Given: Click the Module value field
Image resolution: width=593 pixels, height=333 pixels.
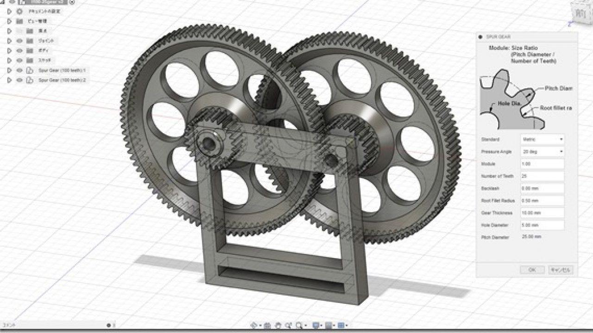Looking at the screenshot, I should coord(543,164).
